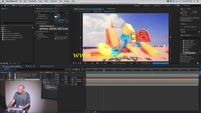Viewport: 201px width, 113px height.
Task: Select the Roto Brush tool
Action: point(37,6)
